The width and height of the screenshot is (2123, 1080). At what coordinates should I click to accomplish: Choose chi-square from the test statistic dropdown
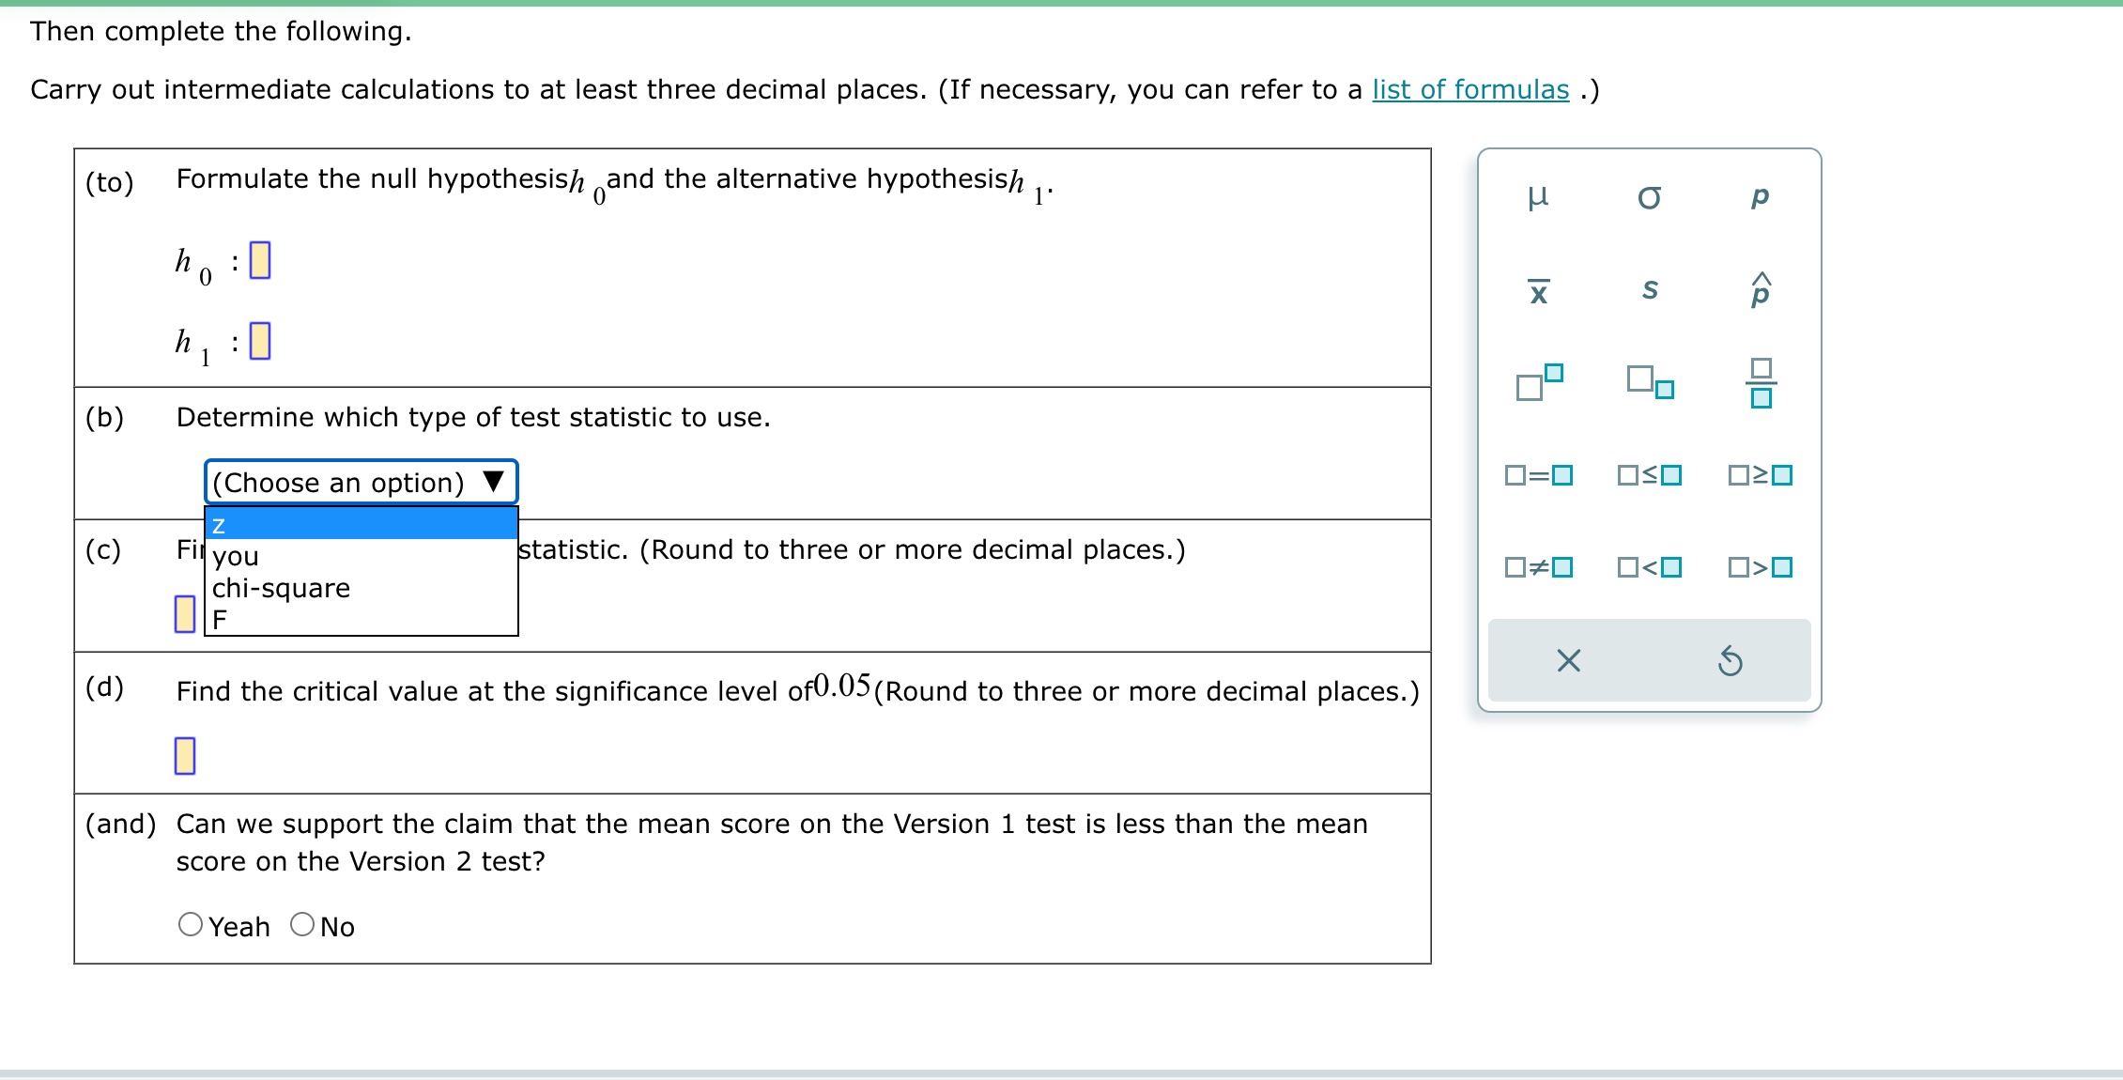[280, 588]
